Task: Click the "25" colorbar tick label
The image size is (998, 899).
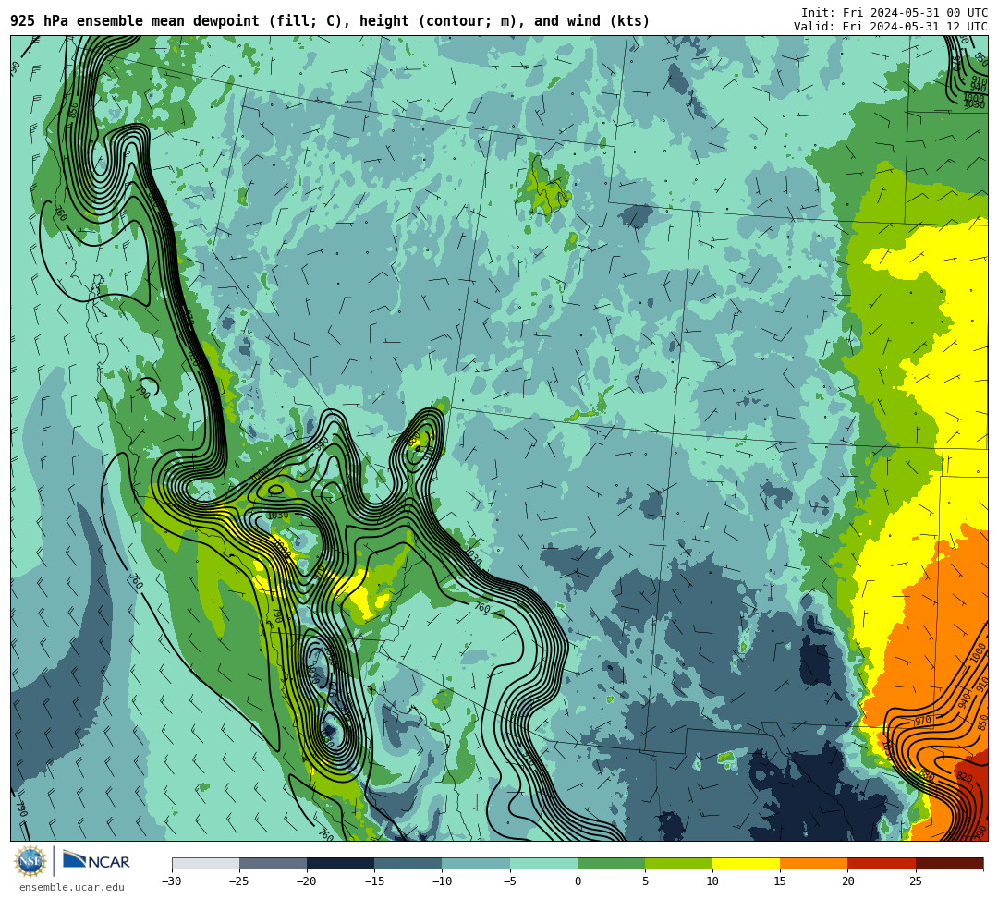Action: (x=915, y=881)
